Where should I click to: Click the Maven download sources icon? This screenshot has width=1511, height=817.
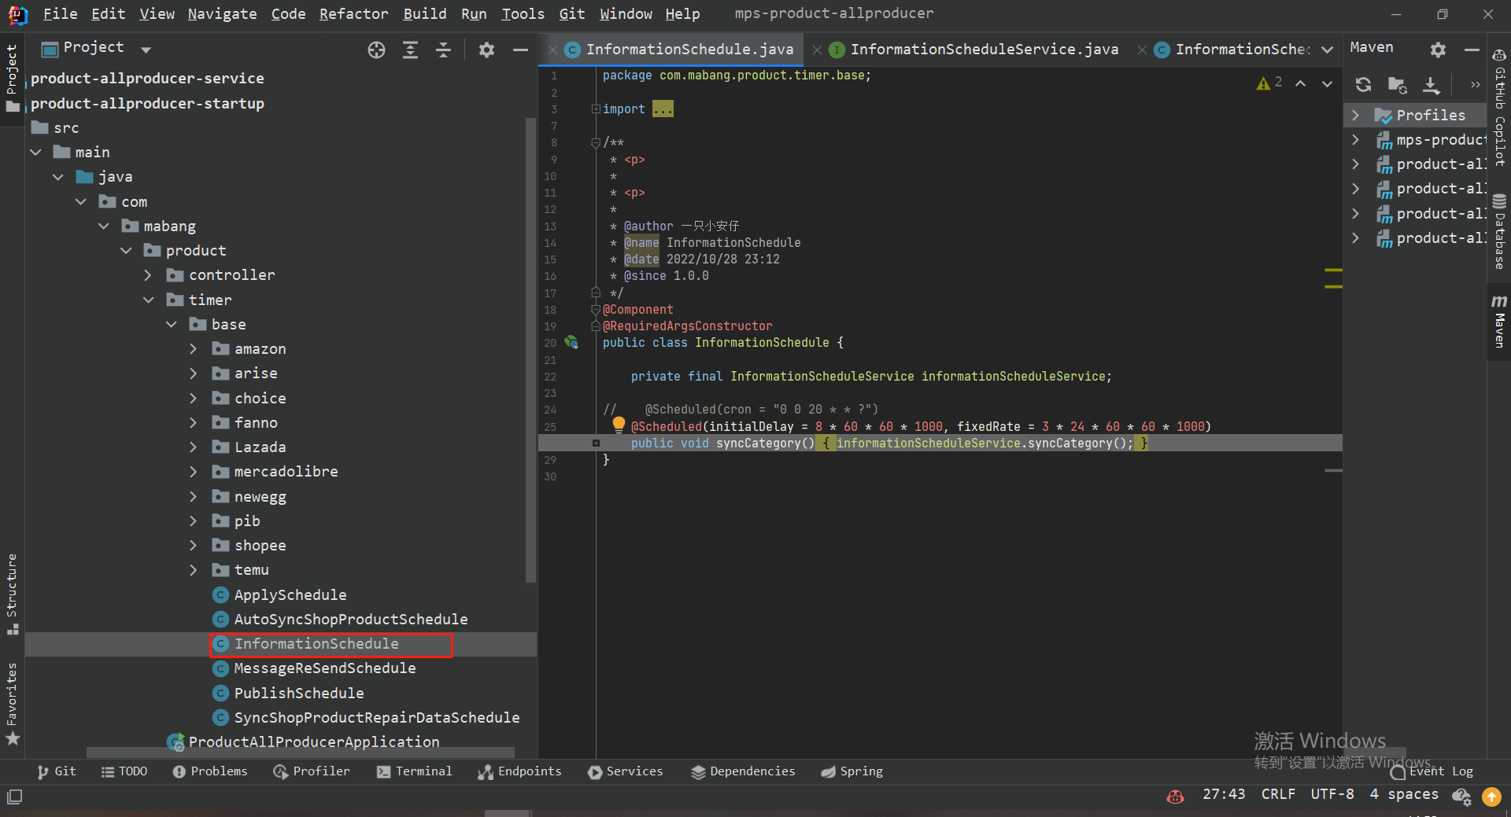1431,85
